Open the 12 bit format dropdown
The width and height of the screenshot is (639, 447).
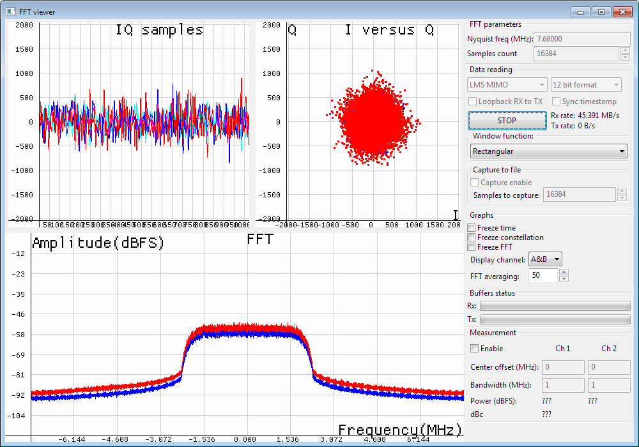[586, 85]
